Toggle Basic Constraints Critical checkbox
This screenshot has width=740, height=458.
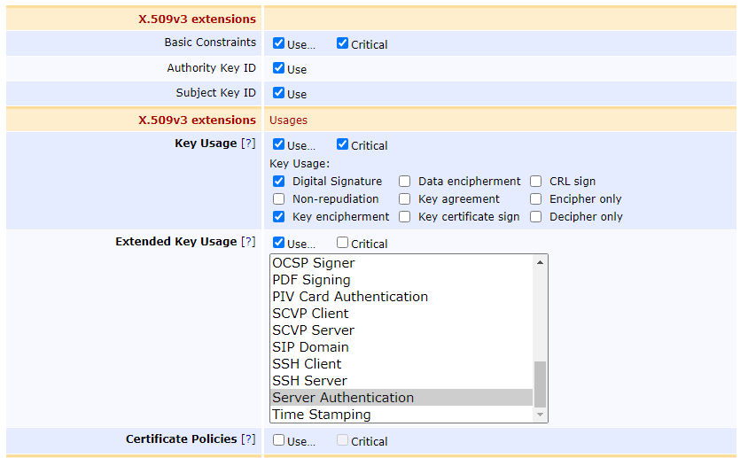342,43
